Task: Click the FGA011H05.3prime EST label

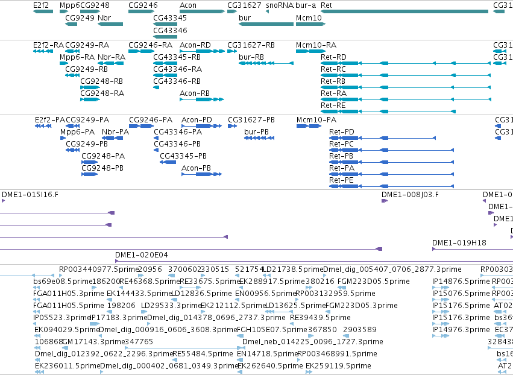Action: pyautogui.click(x=68, y=294)
